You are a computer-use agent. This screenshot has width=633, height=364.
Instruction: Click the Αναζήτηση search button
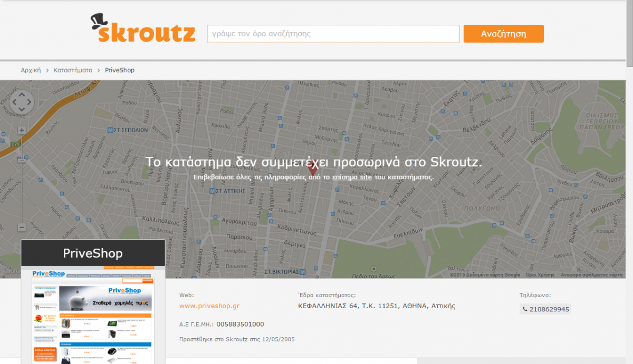504,34
